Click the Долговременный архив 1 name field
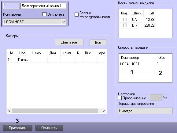This screenshot has width=177, height=133. click(43, 6)
